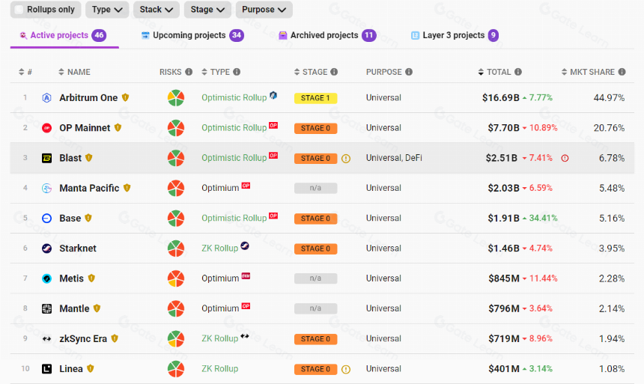
Task: Click the risk pie chart for Linea
Action: [176, 369]
